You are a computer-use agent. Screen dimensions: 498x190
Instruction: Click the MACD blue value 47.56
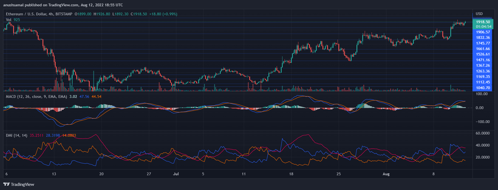click(x=84, y=97)
